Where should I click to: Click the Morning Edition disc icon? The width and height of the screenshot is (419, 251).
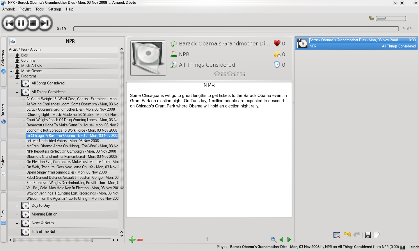[25, 215]
